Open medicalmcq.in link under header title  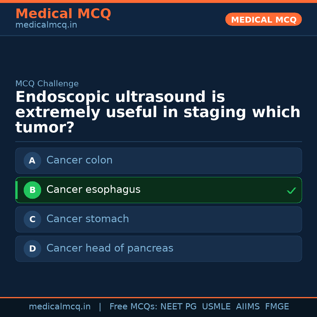click(46, 25)
